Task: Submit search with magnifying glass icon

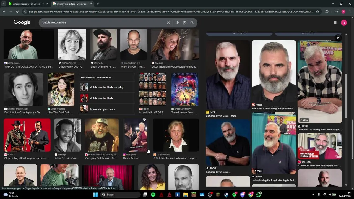Action: point(192,23)
